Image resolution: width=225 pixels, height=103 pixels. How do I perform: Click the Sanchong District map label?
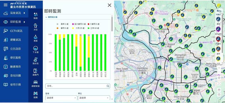pyautogui.click(x=142, y=70)
